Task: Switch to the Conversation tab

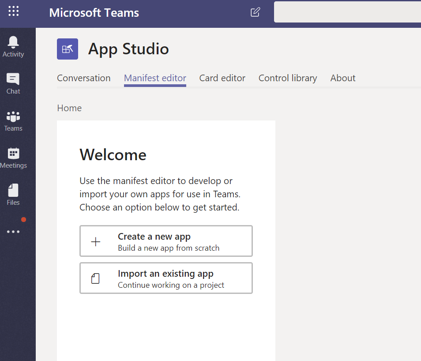Action: [84, 78]
